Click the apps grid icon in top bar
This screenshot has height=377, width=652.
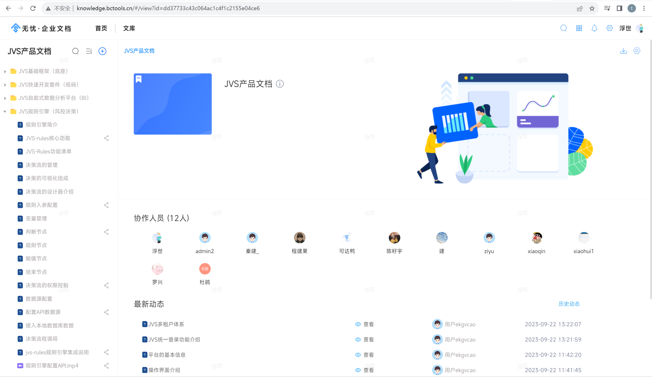click(x=579, y=28)
